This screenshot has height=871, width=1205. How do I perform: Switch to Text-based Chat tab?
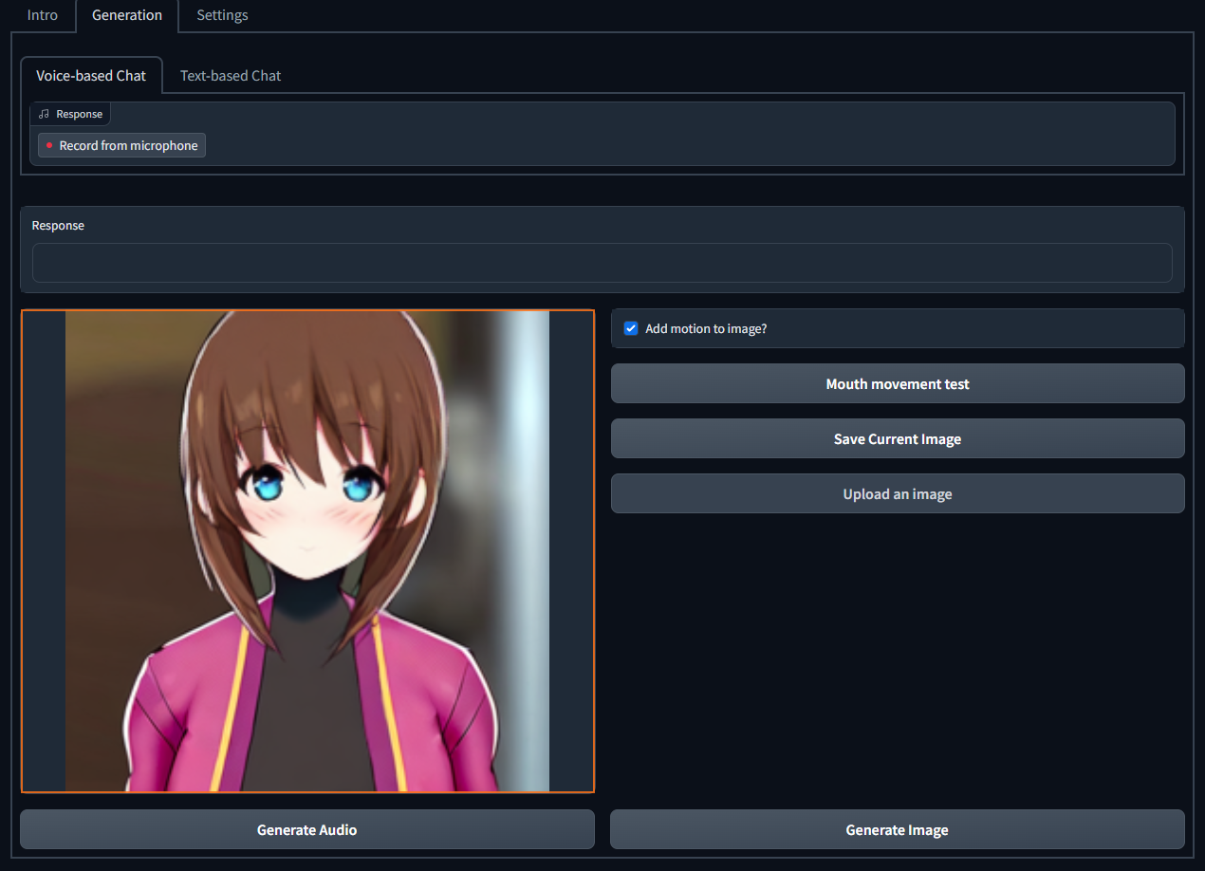pyautogui.click(x=231, y=75)
